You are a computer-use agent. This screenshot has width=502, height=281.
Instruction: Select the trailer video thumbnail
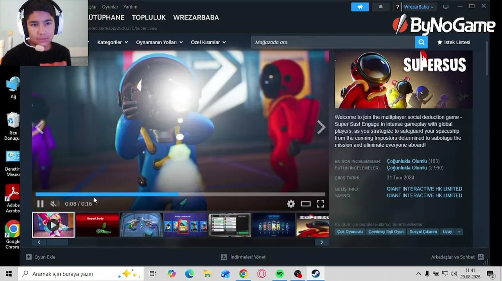(53, 225)
